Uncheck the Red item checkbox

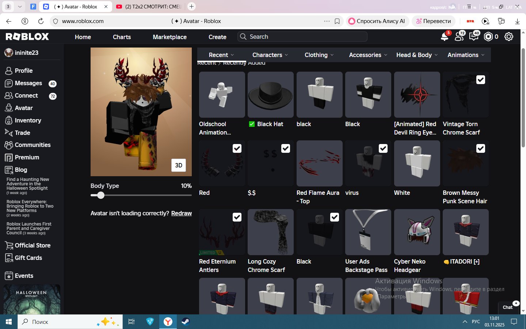237,148
